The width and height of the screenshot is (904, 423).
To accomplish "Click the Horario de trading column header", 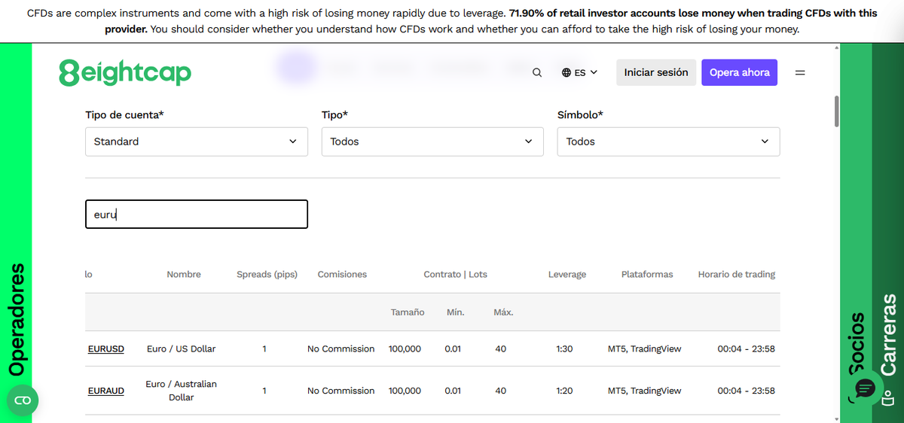I will 737,275.
